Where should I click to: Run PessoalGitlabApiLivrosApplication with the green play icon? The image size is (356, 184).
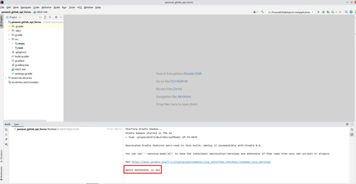(318, 12)
